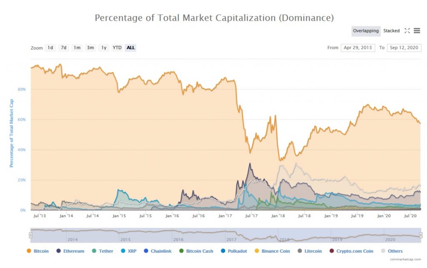Select the ALL zoom range
This screenshot has width=427, height=268.
pyautogui.click(x=131, y=48)
